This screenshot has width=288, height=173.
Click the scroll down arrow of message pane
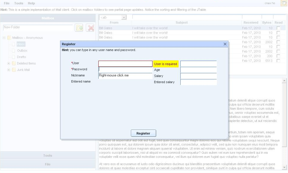(x=284, y=167)
